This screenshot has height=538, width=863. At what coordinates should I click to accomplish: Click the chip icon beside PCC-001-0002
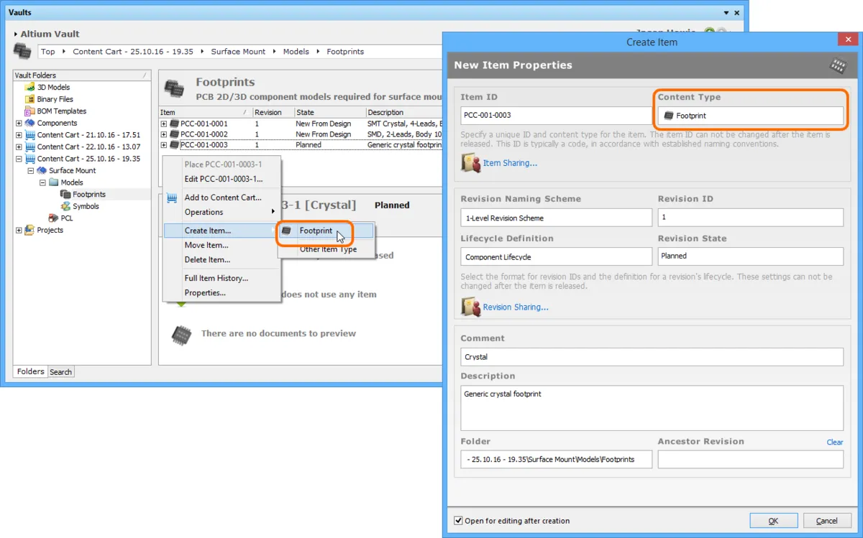click(174, 134)
